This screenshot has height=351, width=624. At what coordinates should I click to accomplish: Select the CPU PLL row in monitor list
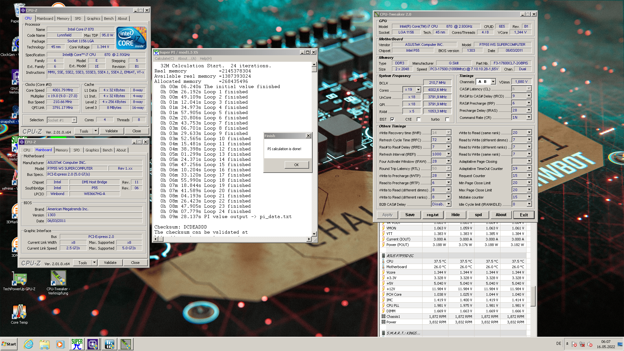(x=453, y=305)
